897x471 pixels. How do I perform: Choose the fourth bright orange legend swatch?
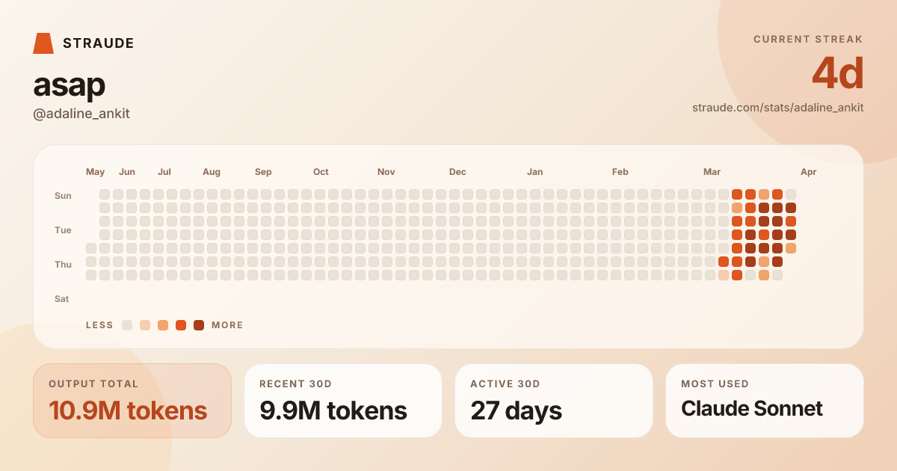(x=181, y=325)
